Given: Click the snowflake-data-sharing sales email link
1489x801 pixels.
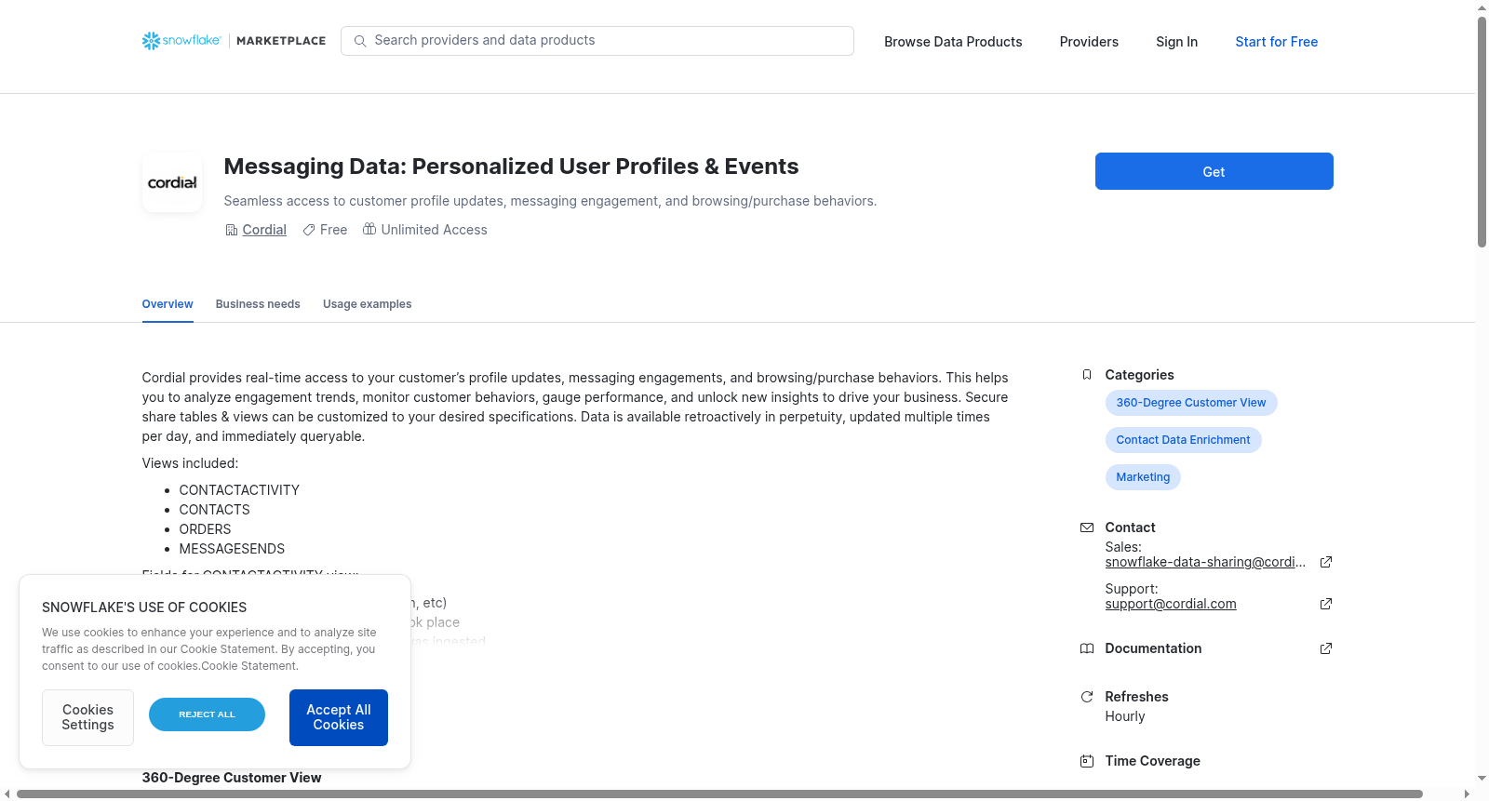Looking at the screenshot, I should coord(1205,562).
